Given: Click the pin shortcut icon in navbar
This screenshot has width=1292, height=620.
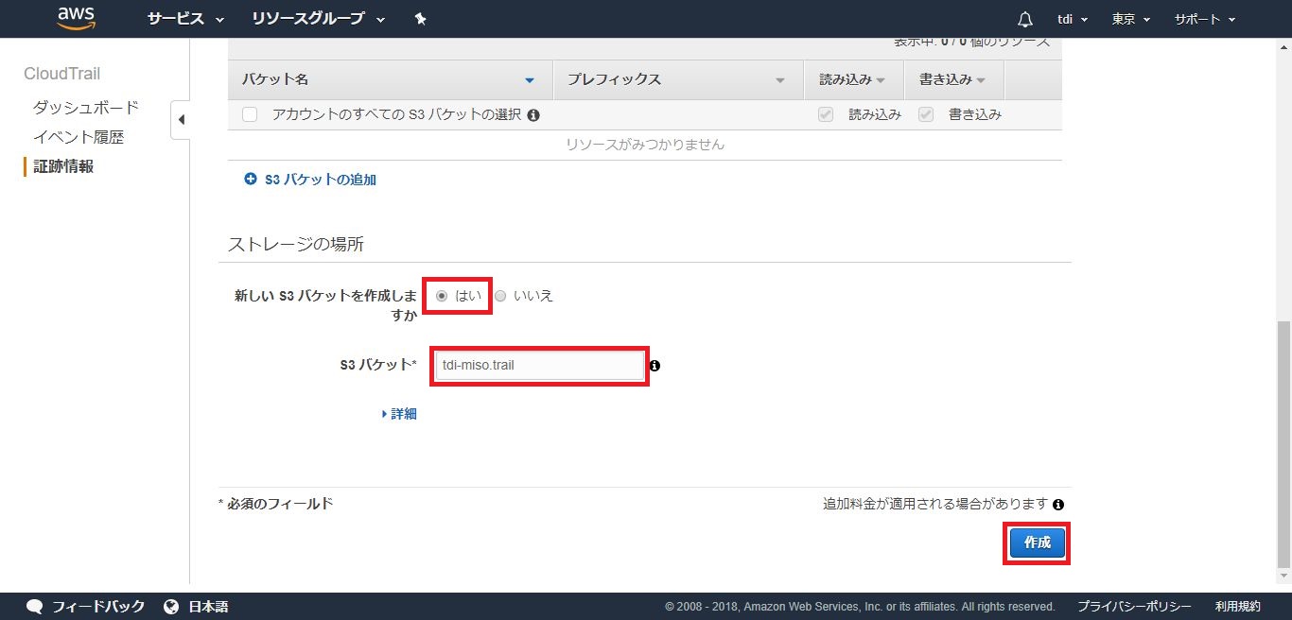Looking at the screenshot, I should (x=421, y=19).
